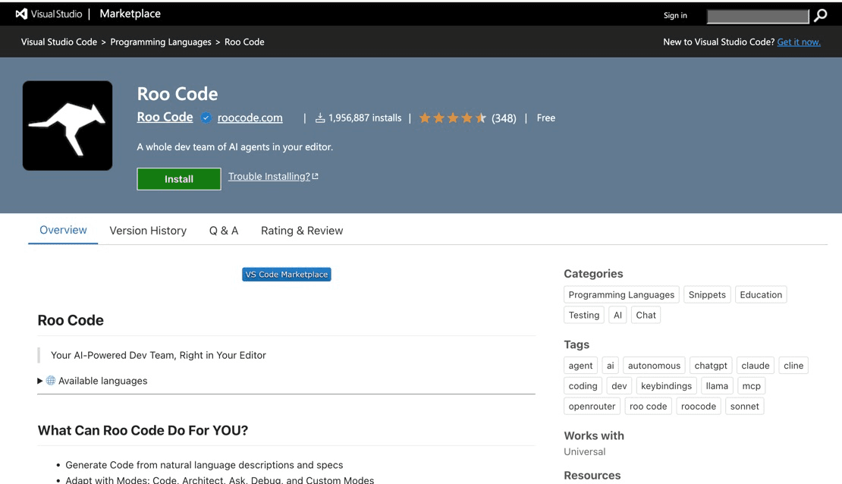Click the Roo Code publisher link
Viewport: 842px width, 484px height.
pos(165,117)
